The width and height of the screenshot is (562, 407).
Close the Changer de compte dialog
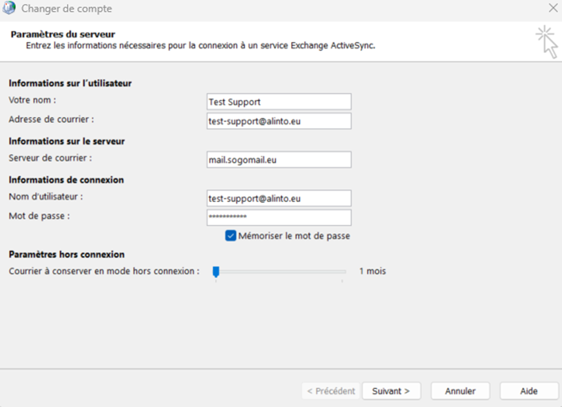pyautogui.click(x=552, y=9)
